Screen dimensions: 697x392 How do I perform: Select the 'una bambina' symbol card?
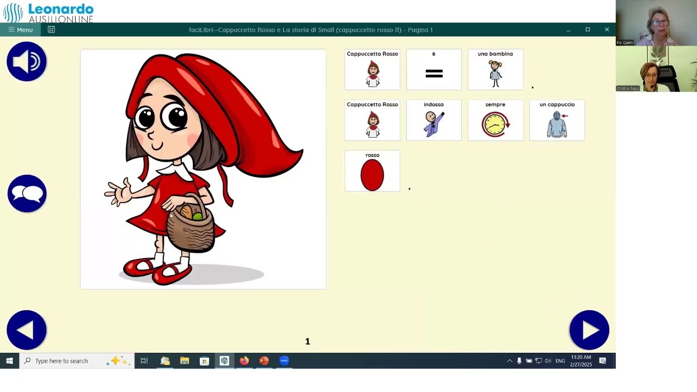[x=496, y=70]
